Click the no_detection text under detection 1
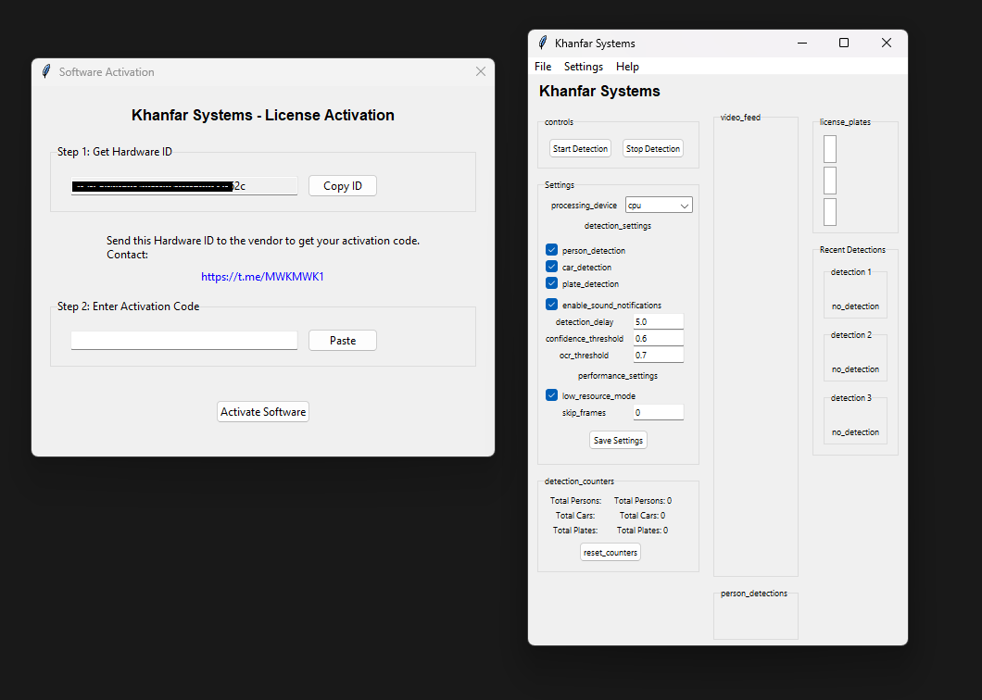Screen dimensions: 982x700 [855, 306]
